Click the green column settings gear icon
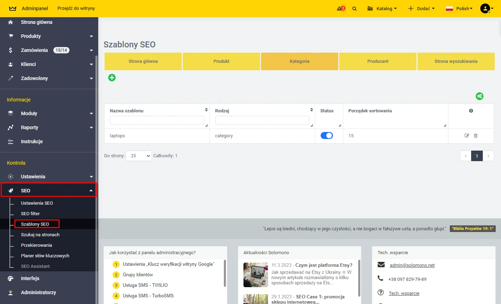The image size is (501, 304). (x=479, y=96)
